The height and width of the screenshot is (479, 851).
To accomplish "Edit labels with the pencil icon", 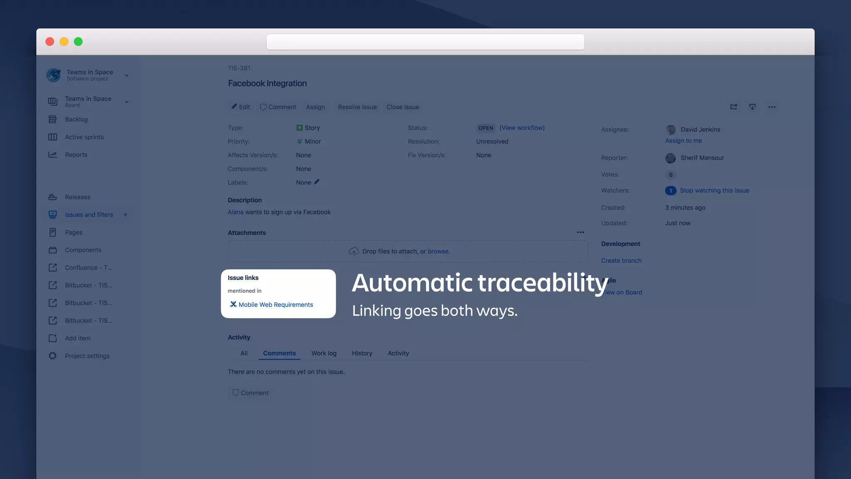I will pos(317,182).
